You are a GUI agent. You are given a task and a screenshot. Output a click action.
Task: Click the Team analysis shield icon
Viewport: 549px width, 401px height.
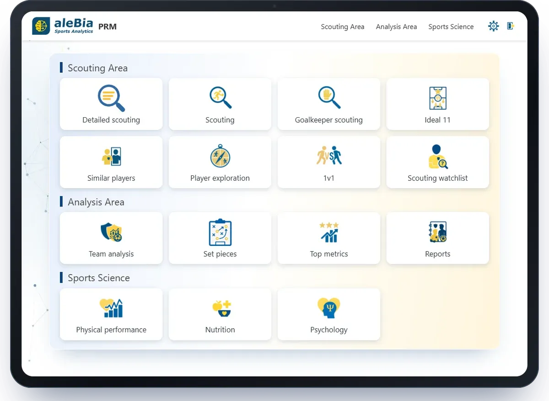(x=111, y=232)
